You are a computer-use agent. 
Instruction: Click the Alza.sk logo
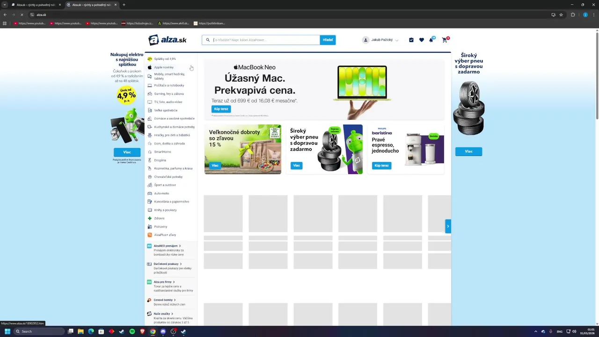pyautogui.click(x=168, y=40)
